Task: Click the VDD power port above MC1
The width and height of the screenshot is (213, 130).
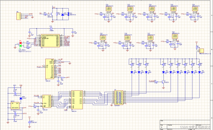Action: (x=21, y=86)
